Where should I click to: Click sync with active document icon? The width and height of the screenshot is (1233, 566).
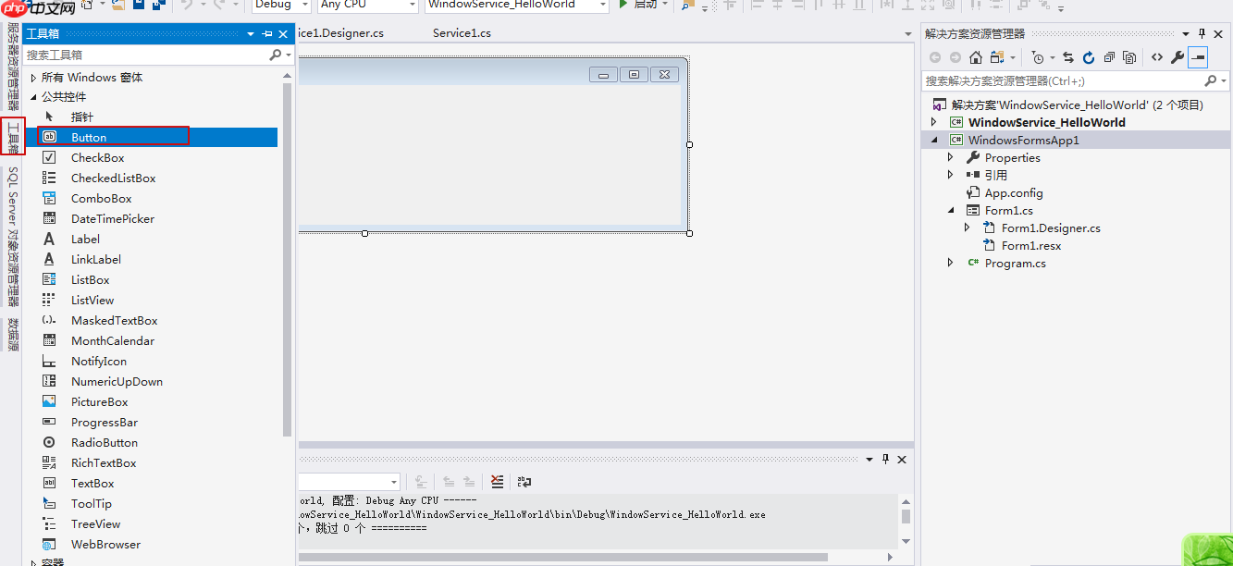[x=1068, y=57]
